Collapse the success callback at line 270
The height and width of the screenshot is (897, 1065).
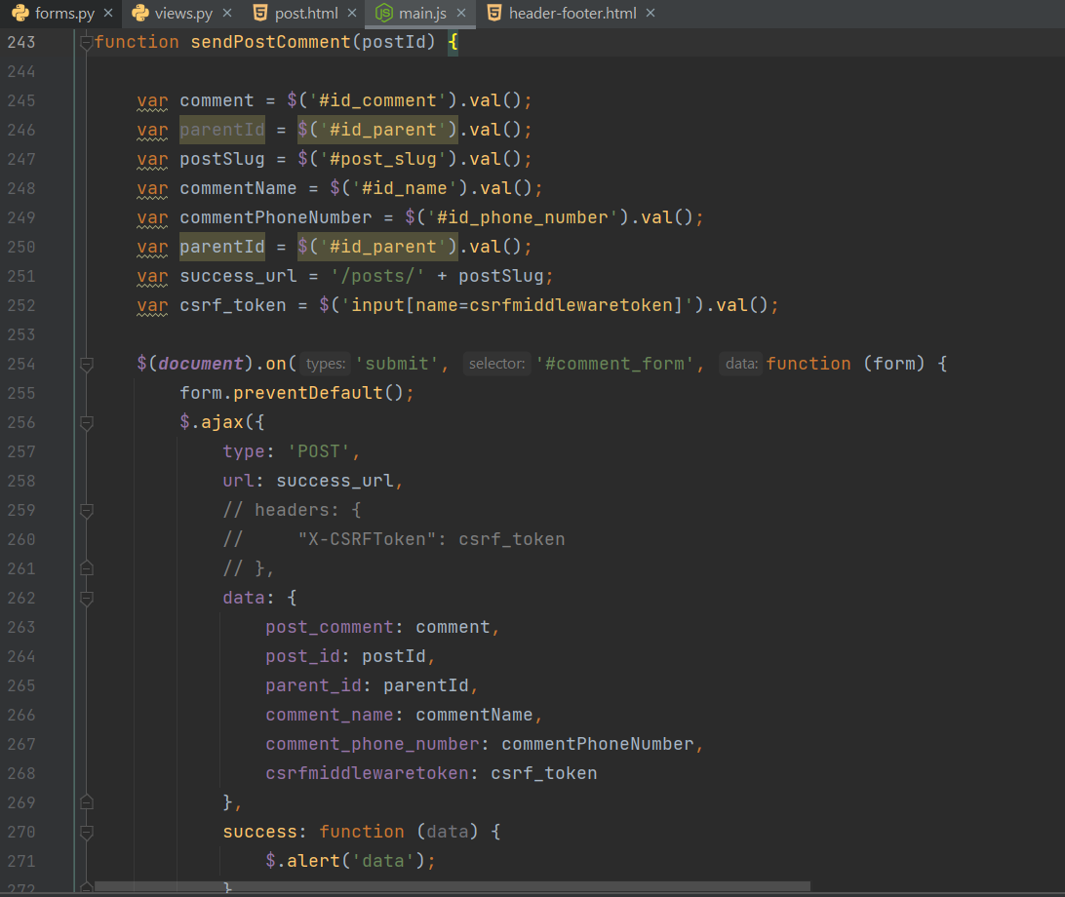point(86,832)
